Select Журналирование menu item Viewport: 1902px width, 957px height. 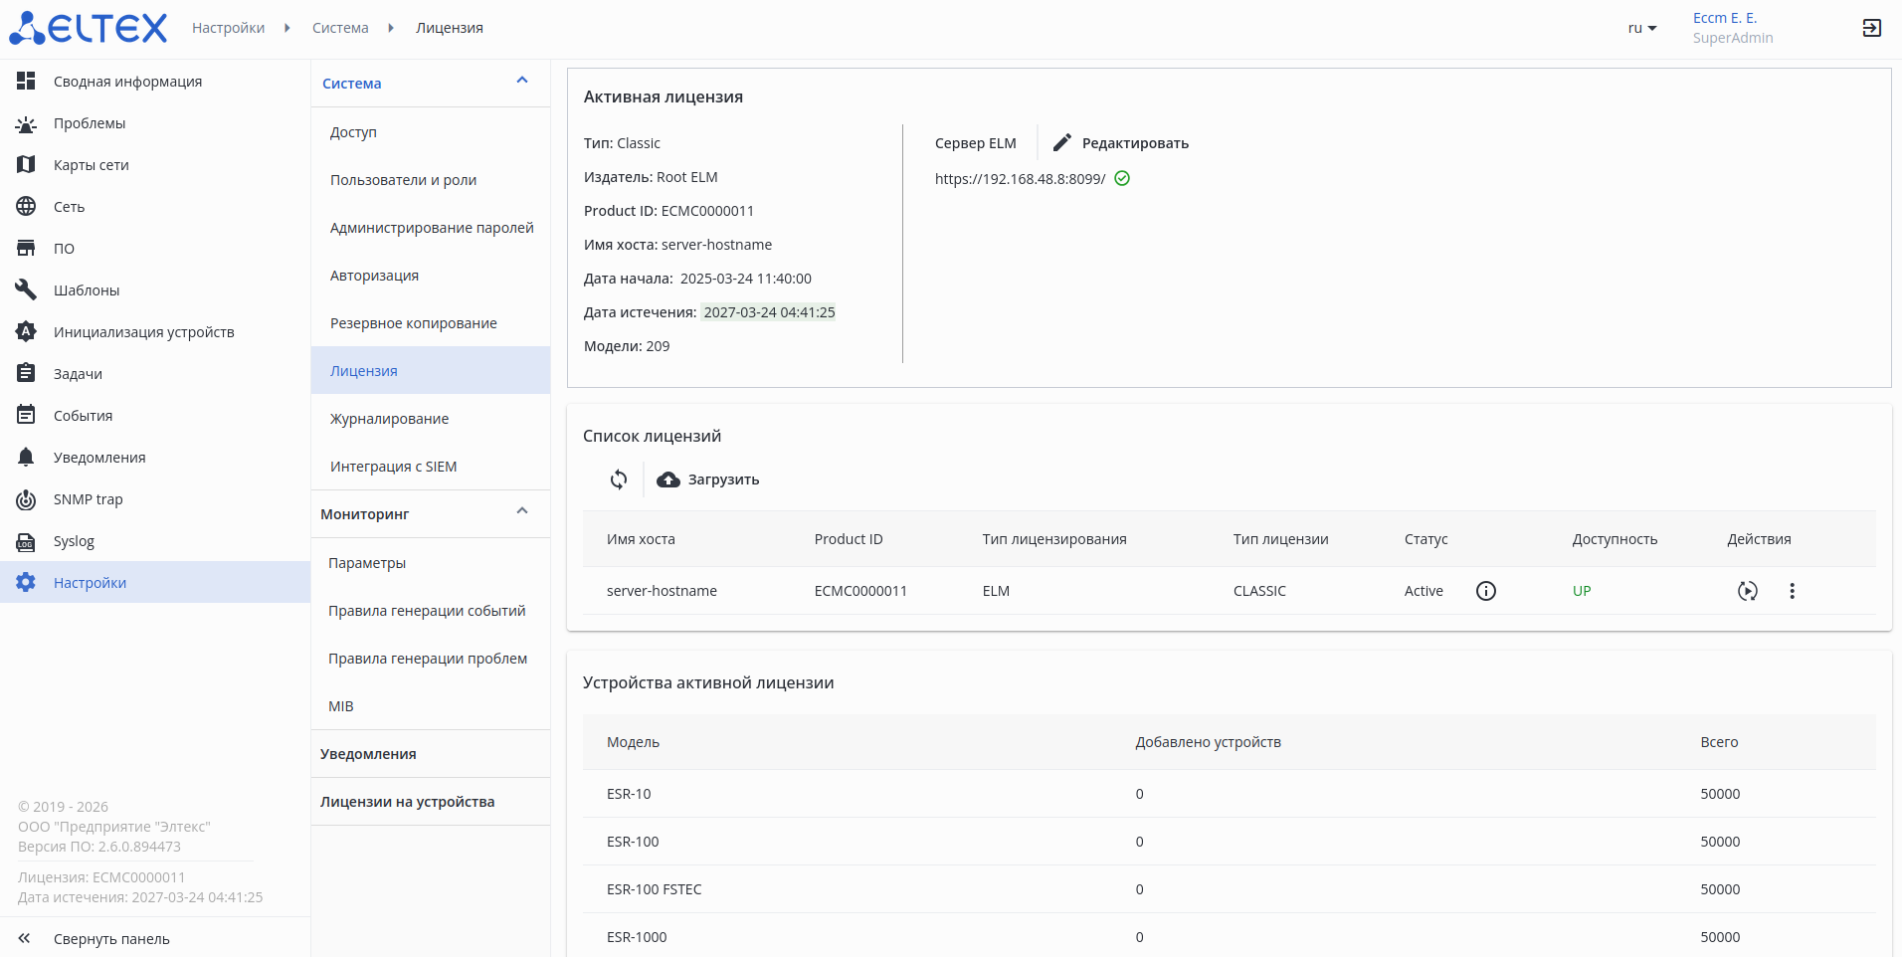coord(389,419)
